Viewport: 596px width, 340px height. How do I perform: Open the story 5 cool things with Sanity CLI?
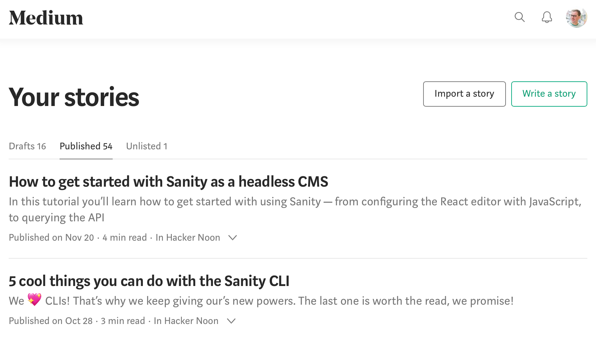pos(149,281)
